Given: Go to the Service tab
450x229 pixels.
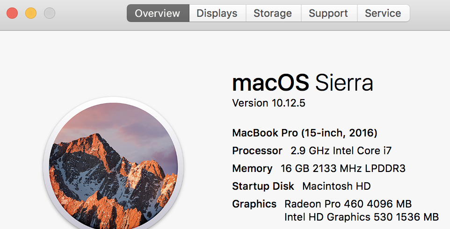Looking at the screenshot, I should click(384, 13).
